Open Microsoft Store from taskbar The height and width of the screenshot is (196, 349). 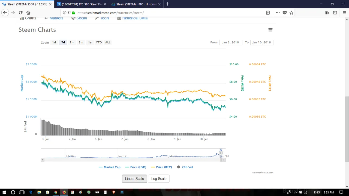pyautogui.click(x=47, y=192)
